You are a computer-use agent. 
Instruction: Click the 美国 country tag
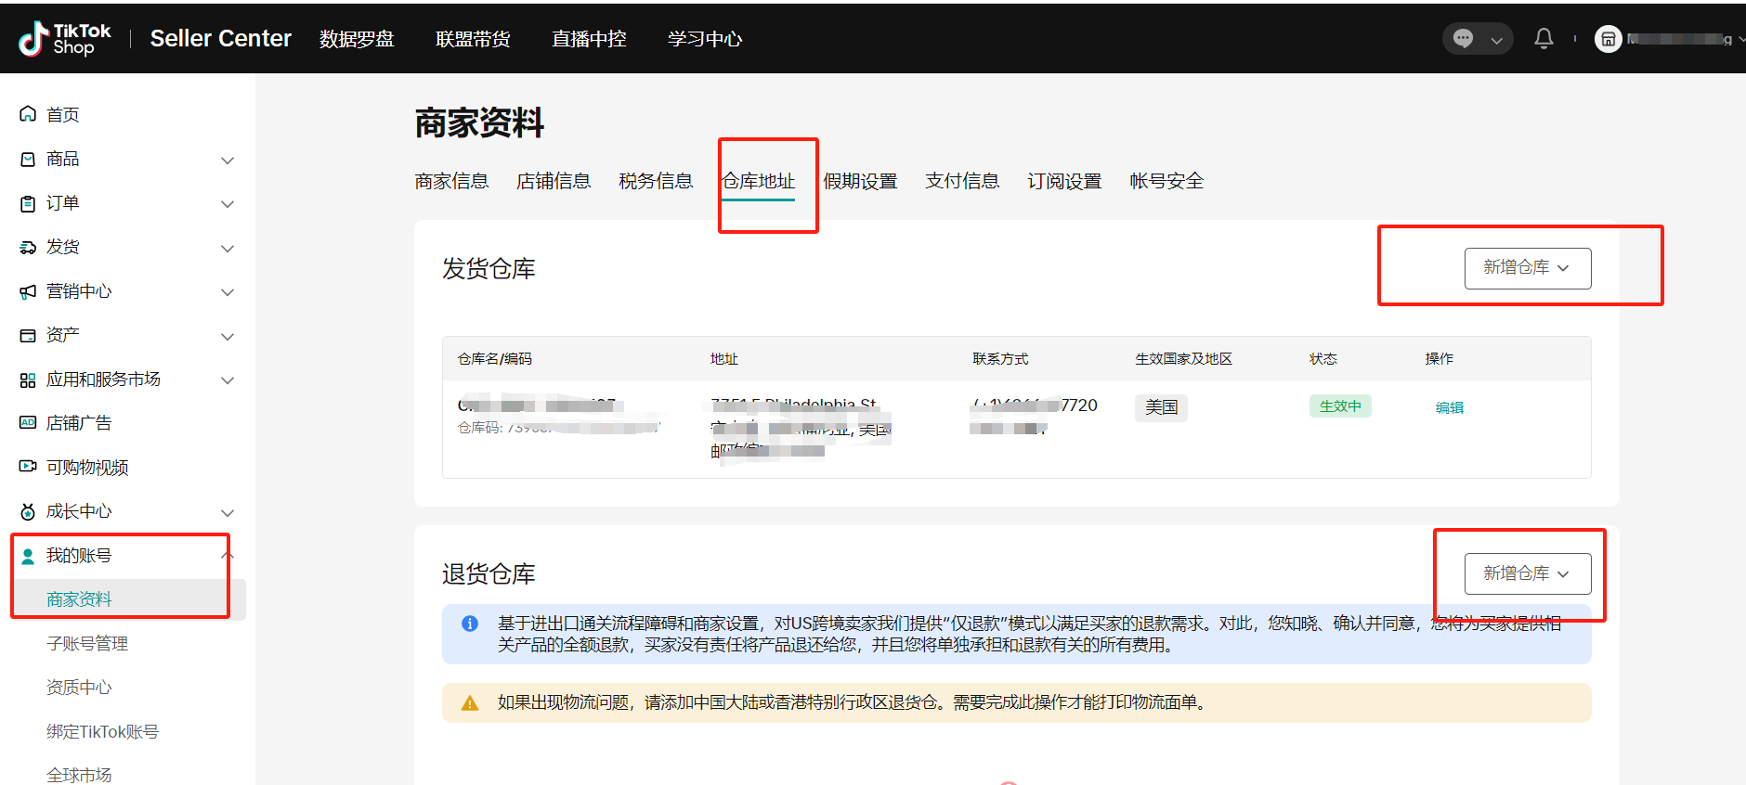(1161, 407)
